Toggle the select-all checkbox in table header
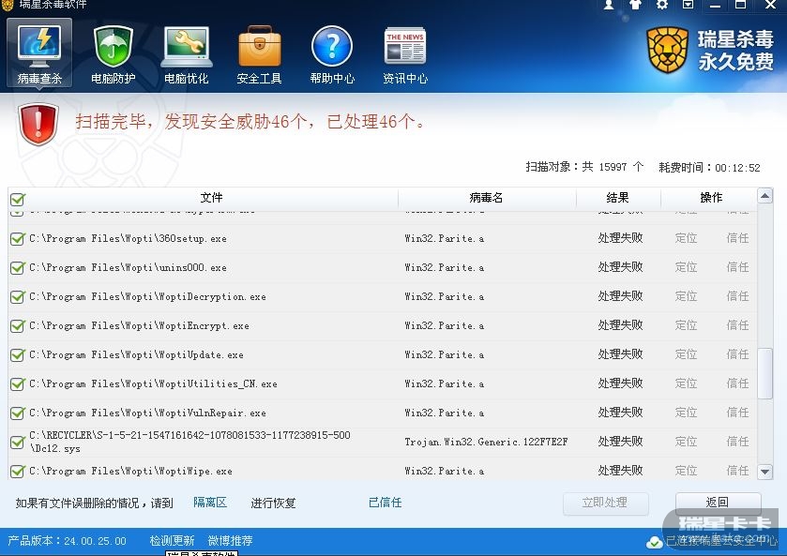 [x=18, y=199]
